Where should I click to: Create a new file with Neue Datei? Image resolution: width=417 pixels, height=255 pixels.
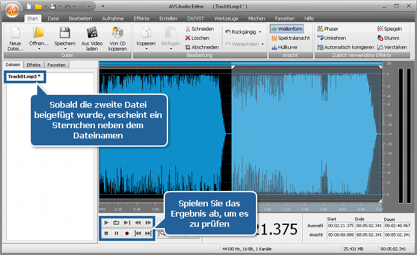[x=15, y=39]
